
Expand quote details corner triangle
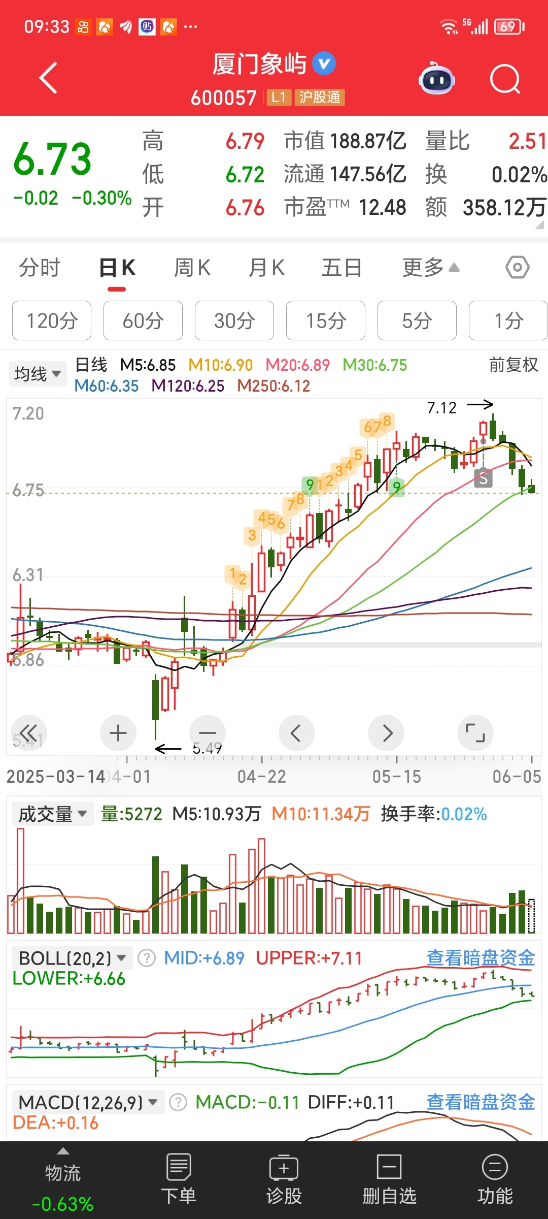pyautogui.click(x=540, y=224)
